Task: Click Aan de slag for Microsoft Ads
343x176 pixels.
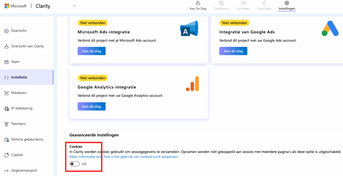Action: tap(91, 51)
